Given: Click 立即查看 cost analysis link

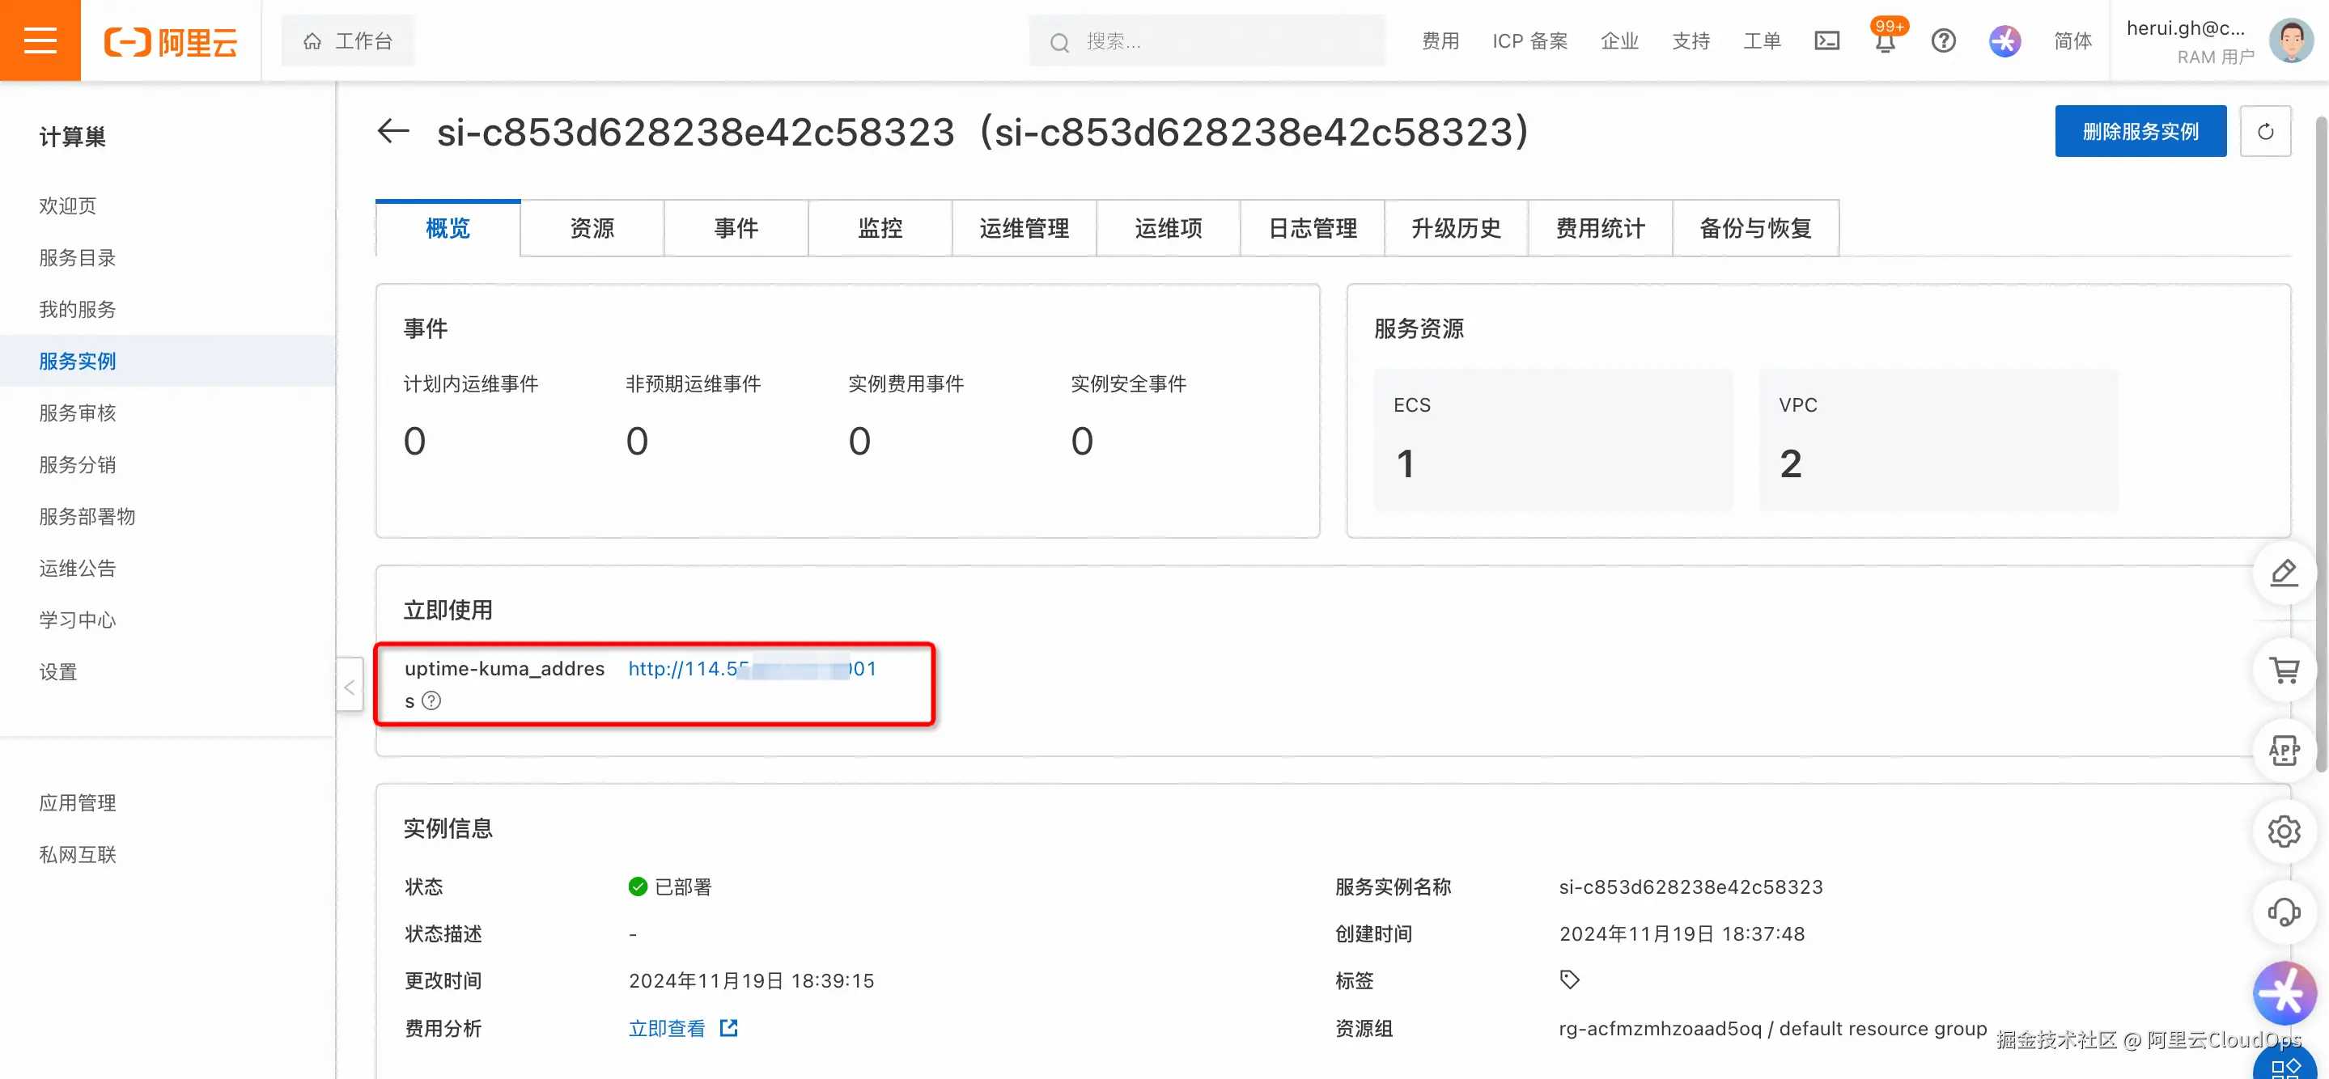Looking at the screenshot, I should (x=668, y=1028).
